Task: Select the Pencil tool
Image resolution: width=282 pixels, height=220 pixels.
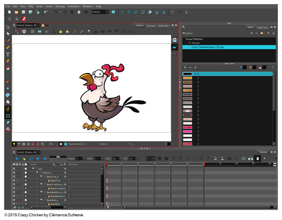Action: tap(8, 47)
